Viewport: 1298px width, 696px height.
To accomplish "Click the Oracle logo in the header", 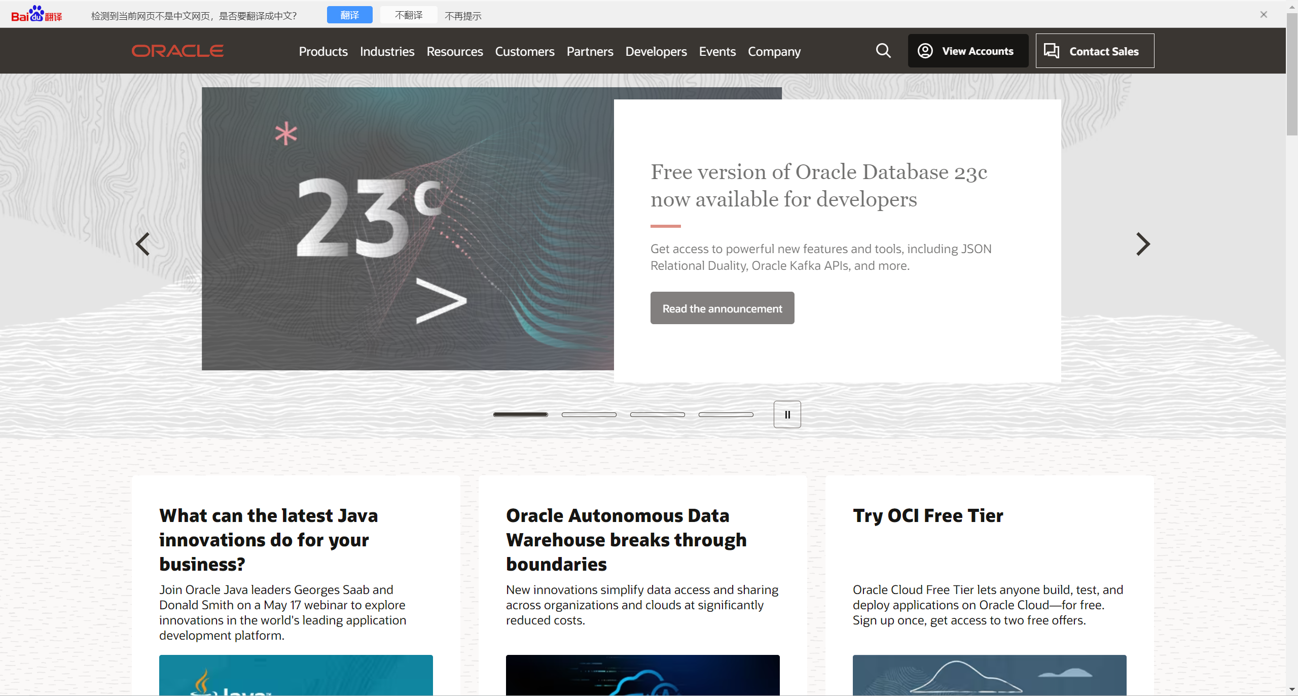I will click(177, 51).
